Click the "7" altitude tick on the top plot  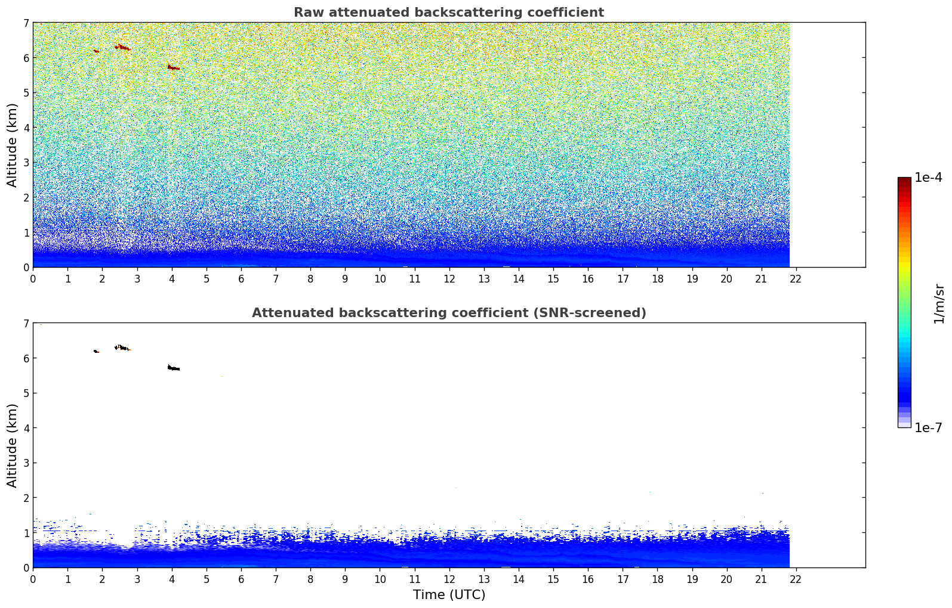[x=26, y=23]
